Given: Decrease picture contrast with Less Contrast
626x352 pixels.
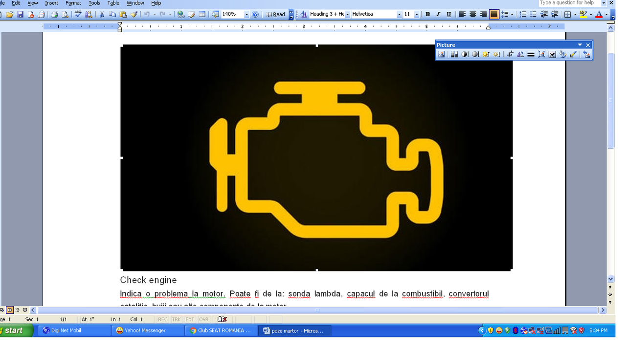Looking at the screenshot, I should (475, 54).
